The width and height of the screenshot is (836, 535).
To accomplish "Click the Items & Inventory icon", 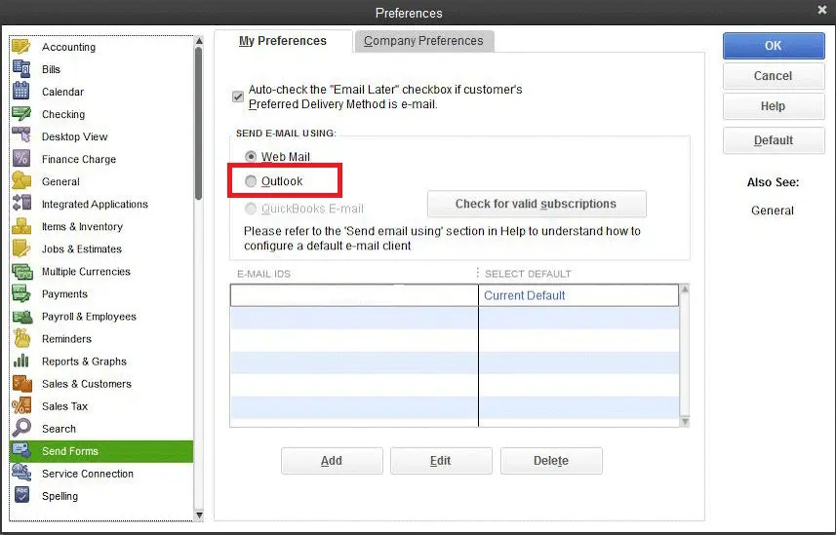I will tap(21, 226).
